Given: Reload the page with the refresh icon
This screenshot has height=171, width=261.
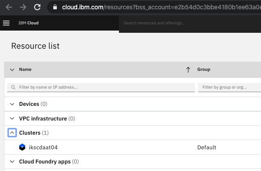Looking at the screenshot, I should 37,7.
